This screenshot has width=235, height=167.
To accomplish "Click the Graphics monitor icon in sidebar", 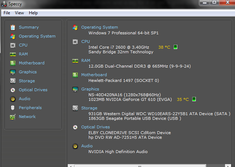I will point(13,72).
